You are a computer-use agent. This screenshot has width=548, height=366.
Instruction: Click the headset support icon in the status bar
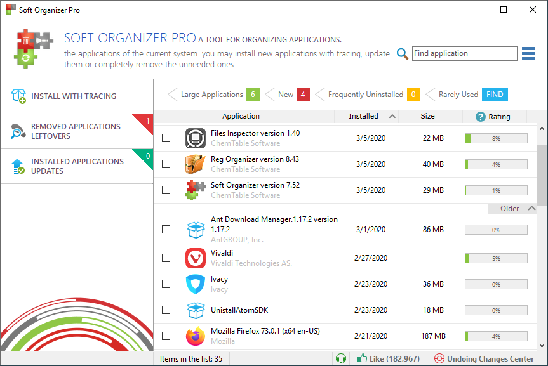click(x=341, y=358)
